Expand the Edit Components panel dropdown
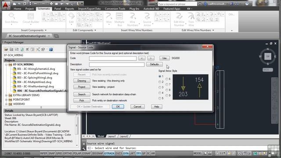 tap(95, 30)
